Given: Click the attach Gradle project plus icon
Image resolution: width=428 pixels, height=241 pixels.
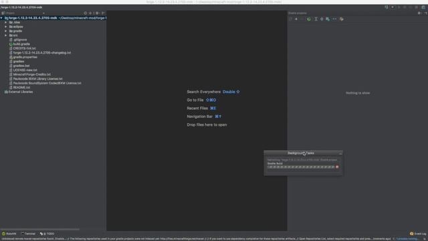Looking at the screenshot, I should (296, 19).
